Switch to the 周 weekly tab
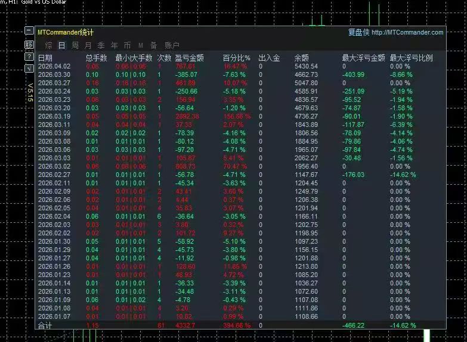Image resolution: width=467 pixels, height=342 pixels. (x=75, y=45)
